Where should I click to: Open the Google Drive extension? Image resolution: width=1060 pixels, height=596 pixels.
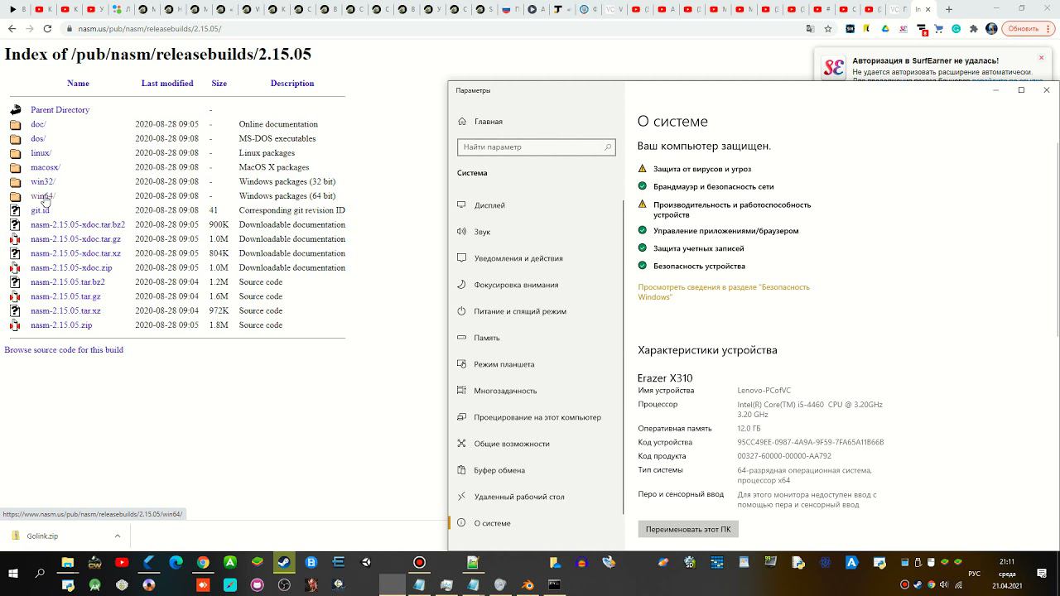[x=885, y=28]
